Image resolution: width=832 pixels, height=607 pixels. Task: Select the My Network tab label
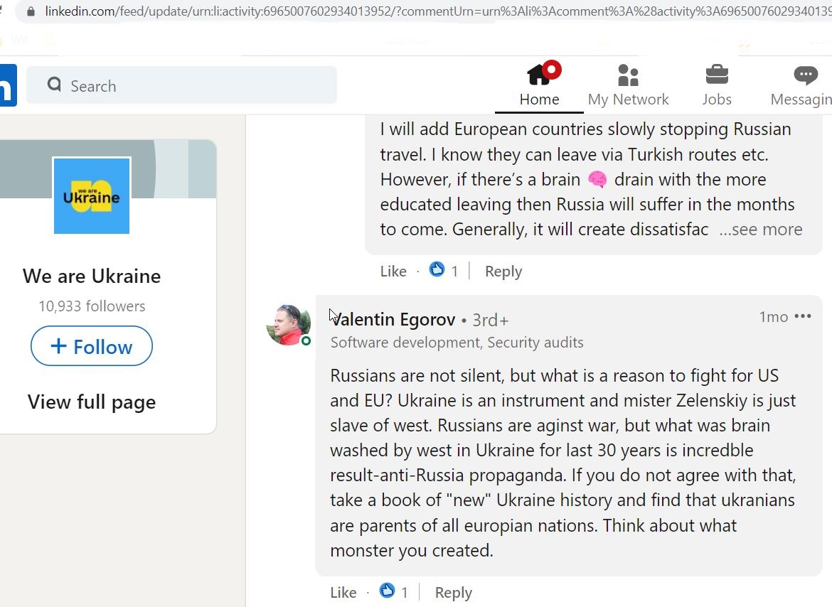(x=628, y=99)
